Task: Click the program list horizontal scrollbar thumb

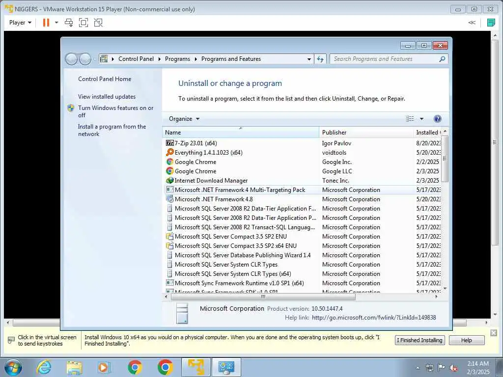Action: coord(263,297)
